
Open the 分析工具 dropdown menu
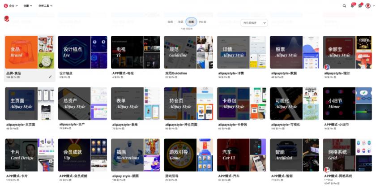(x=45, y=6)
